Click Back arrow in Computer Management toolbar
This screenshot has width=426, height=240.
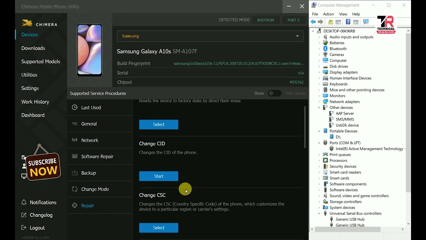point(313,22)
